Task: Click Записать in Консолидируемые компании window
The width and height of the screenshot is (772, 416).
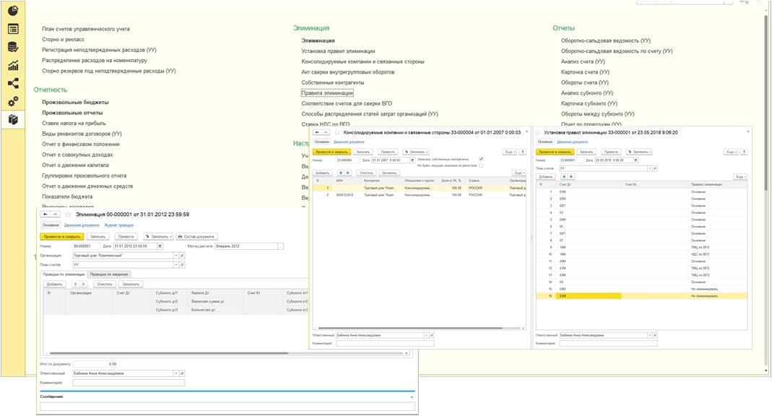Action: pos(363,152)
